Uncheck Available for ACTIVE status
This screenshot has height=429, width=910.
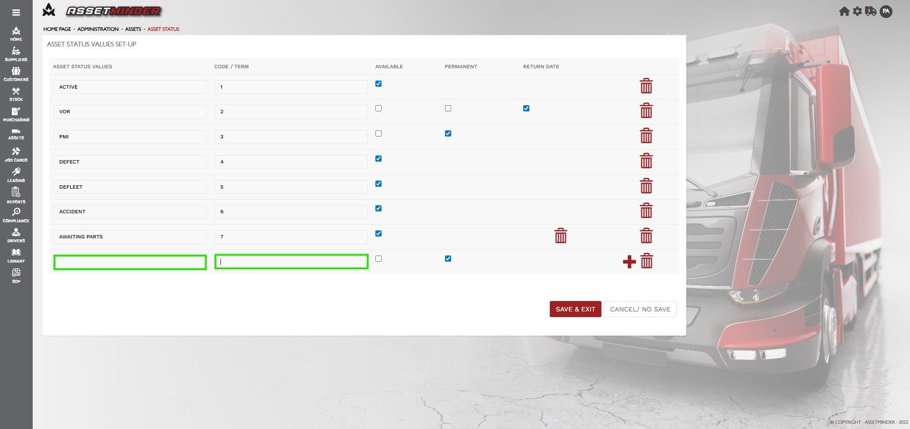tap(378, 84)
